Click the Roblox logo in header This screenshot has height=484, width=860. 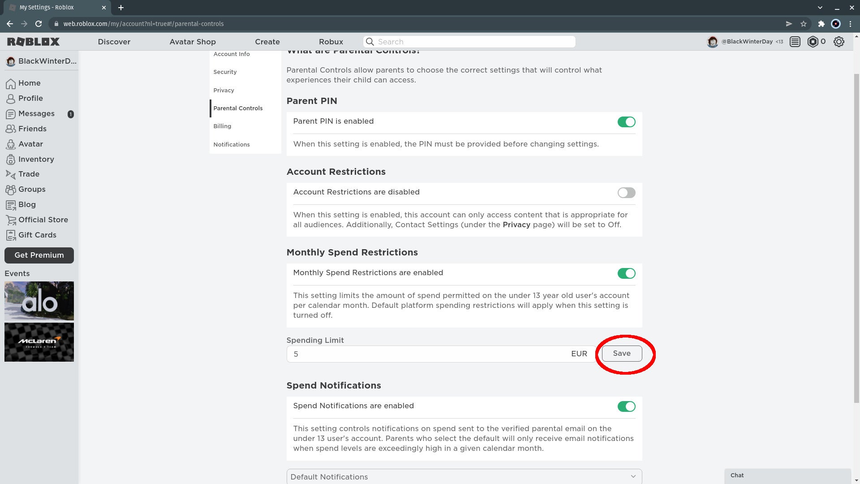click(33, 42)
